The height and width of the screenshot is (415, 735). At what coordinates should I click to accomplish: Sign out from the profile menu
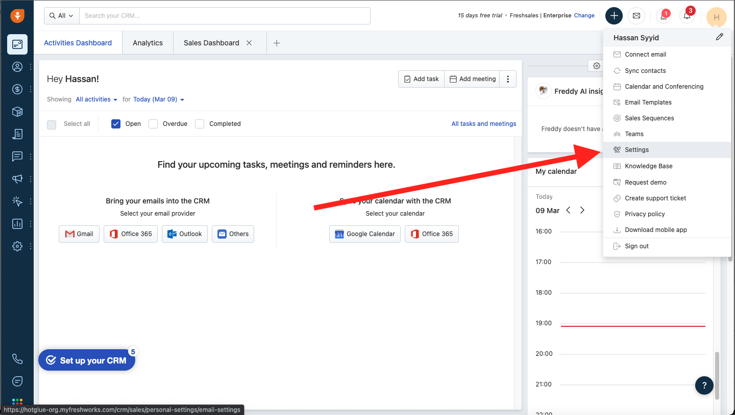pos(667,246)
